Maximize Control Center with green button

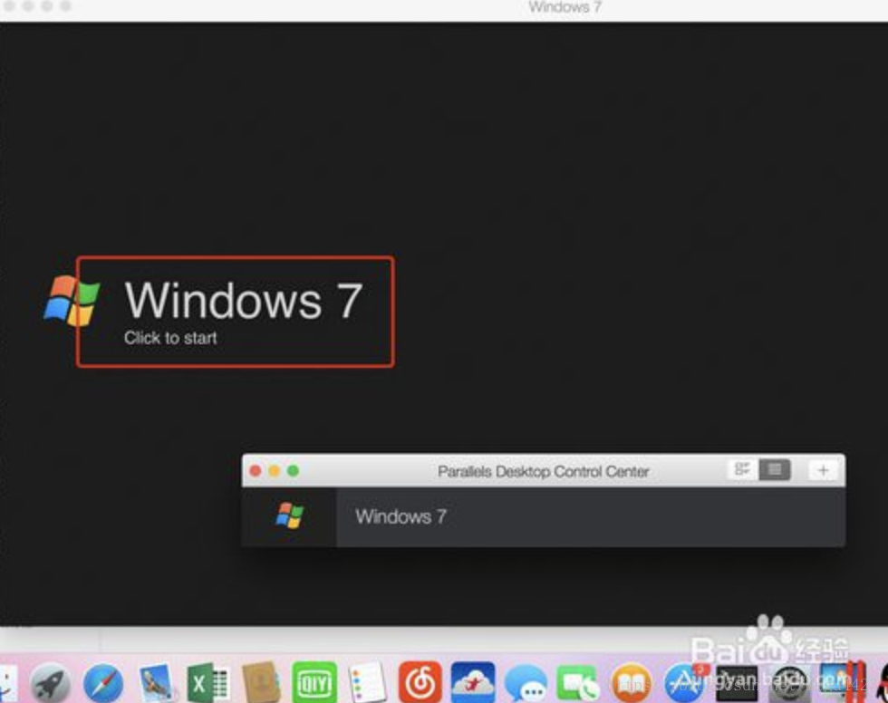click(293, 471)
